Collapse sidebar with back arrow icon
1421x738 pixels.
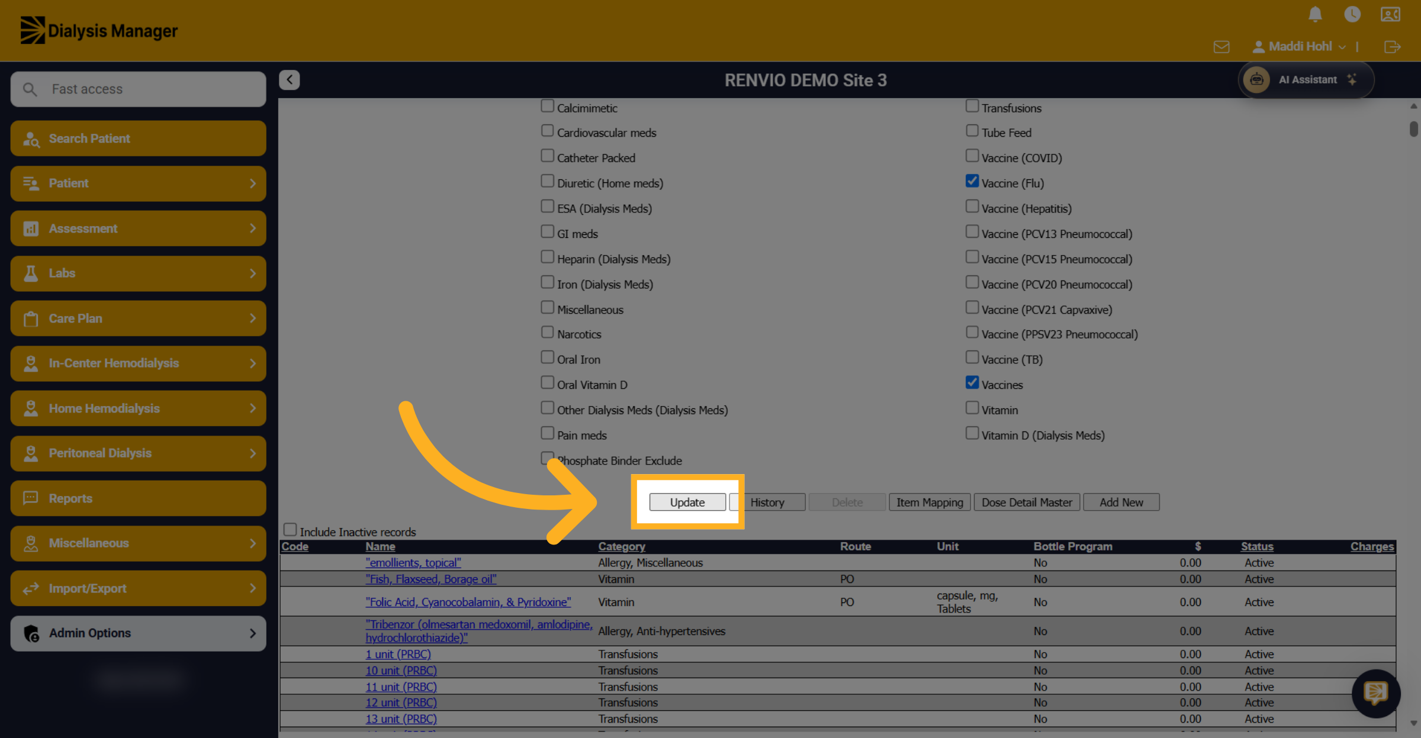tap(290, 80)
